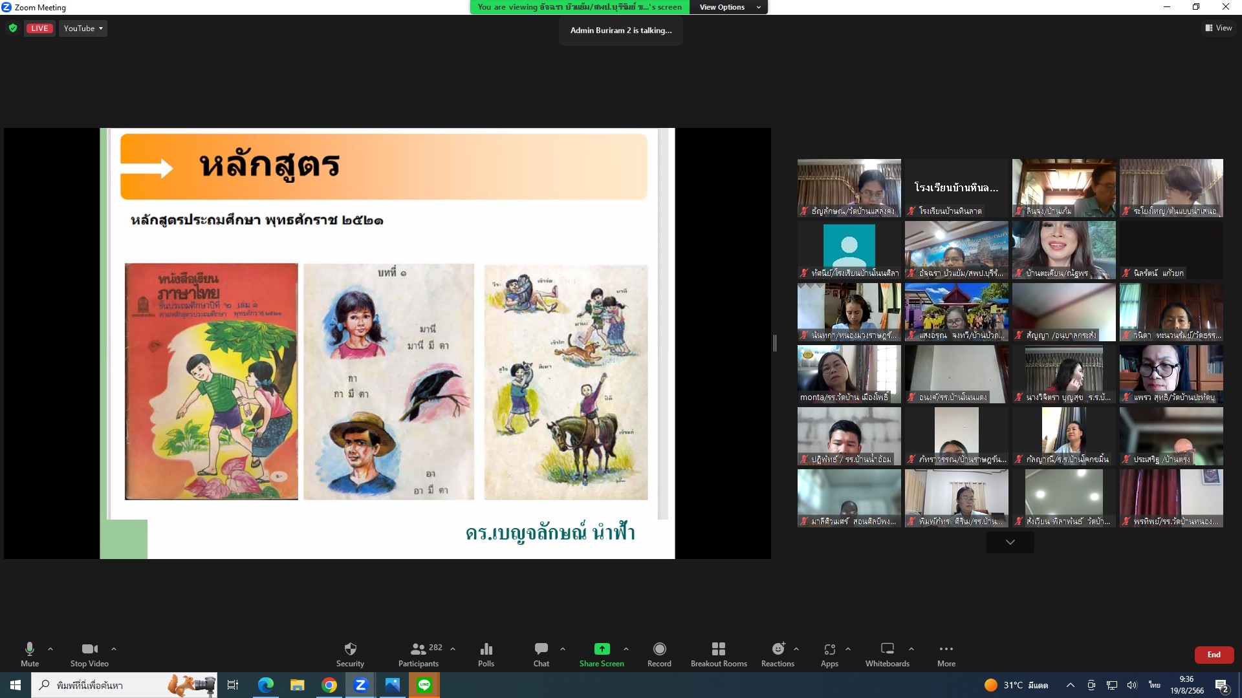Open the Windows Start menu
Screen dimensions: 1242x698
[16, 685]
